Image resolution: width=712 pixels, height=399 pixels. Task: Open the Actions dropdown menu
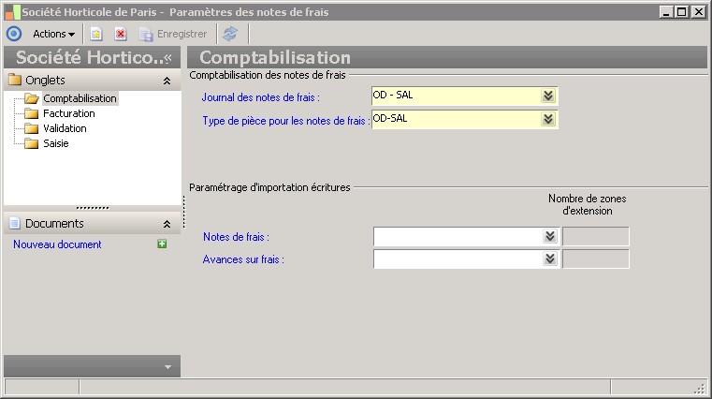(53, 34)
